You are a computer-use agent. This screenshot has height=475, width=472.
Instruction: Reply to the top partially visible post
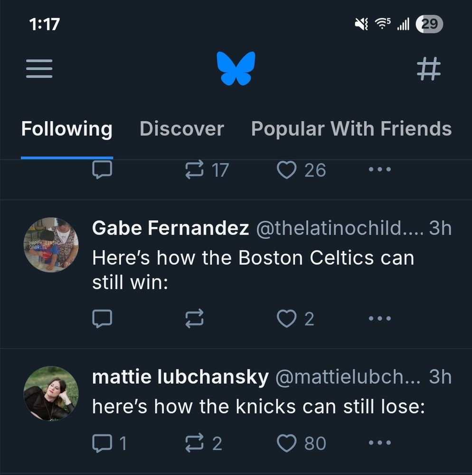click(102, 170)
